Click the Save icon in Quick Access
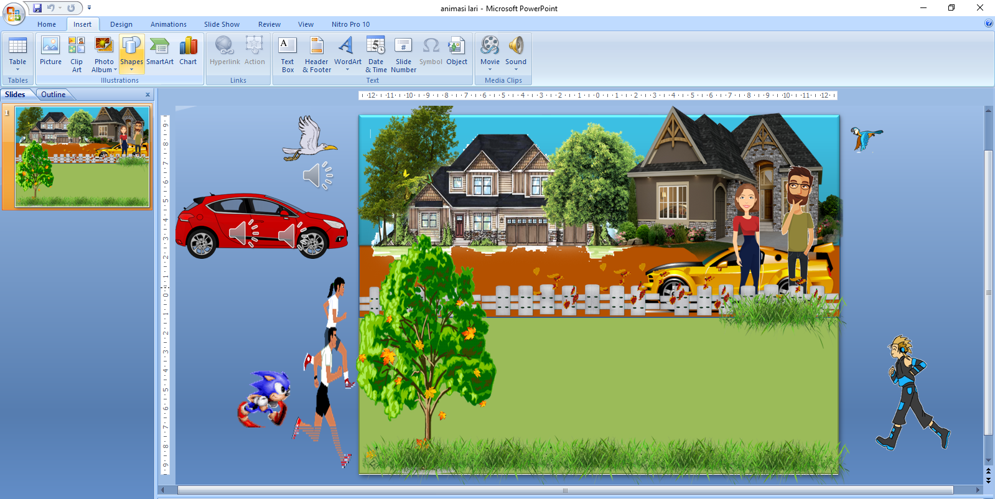Viewport: 995px width, 499px height. pos(37,8)
